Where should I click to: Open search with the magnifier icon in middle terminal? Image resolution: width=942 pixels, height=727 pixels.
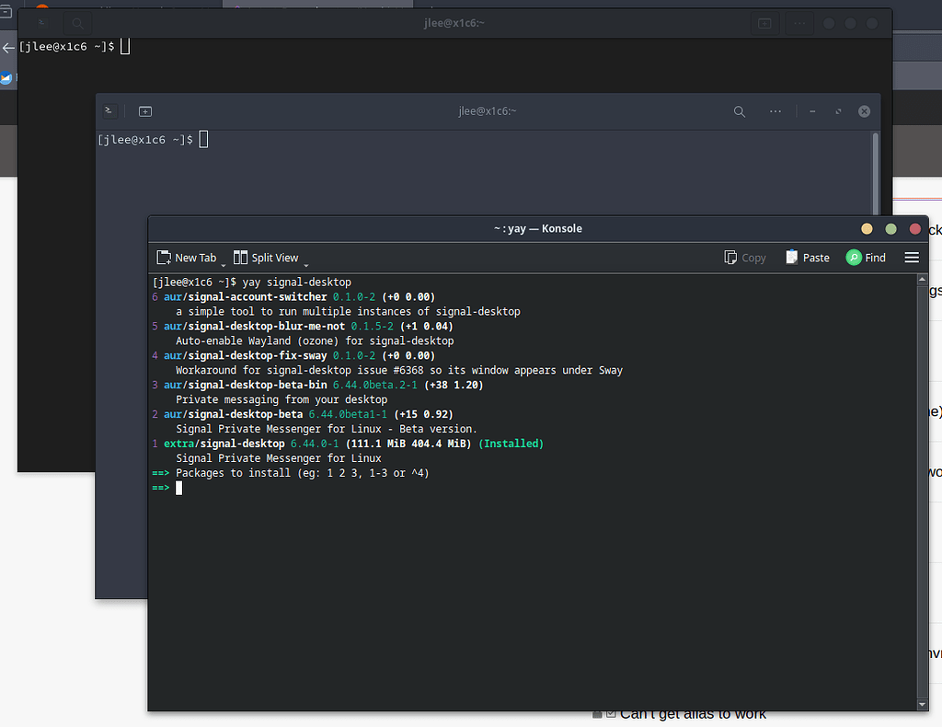tap(739, 110)
